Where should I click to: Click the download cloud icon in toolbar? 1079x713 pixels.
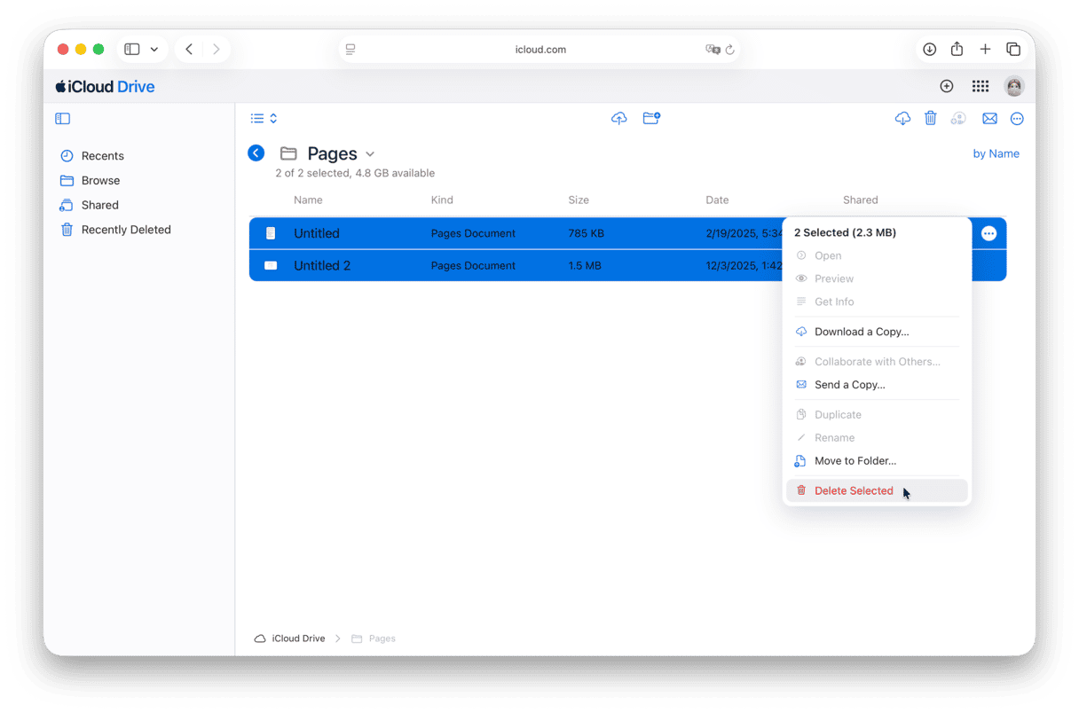[902, 118]
